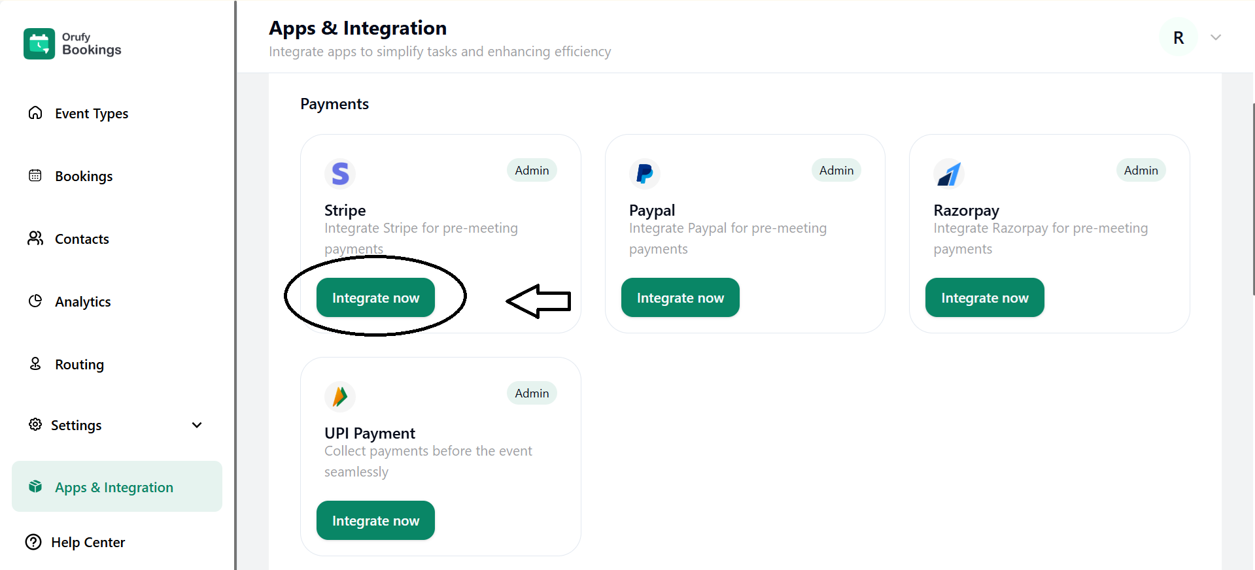Click the Paypal logo icon
This screenshot has width=1255, height=570.
coord(644,174)
